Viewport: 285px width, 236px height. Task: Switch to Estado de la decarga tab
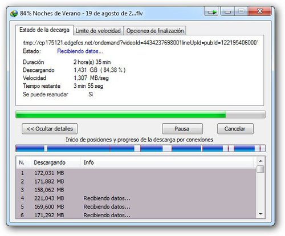44,30
